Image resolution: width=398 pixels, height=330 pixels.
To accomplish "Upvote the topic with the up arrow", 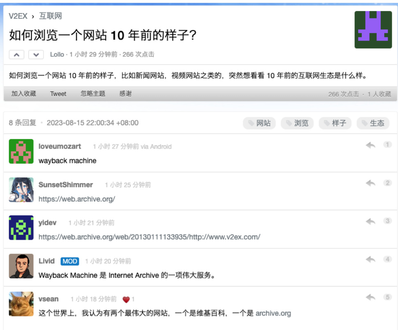I will pos(16,55).
